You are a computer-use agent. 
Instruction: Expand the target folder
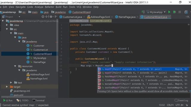coord(7,87)
